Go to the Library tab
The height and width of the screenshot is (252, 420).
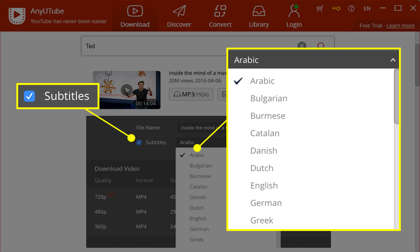click(259, 16)
